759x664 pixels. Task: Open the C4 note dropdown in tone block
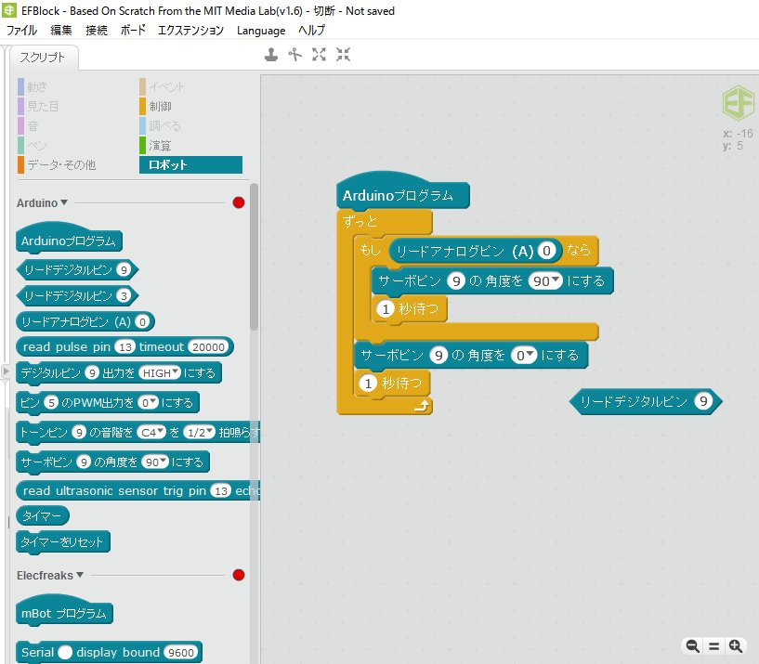click(x=151, y=432)
